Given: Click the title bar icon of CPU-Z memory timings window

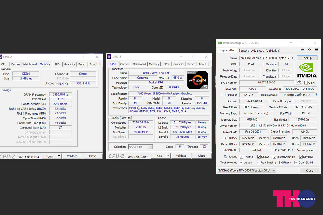Looking at the screenshot, I should click(1, 57).
